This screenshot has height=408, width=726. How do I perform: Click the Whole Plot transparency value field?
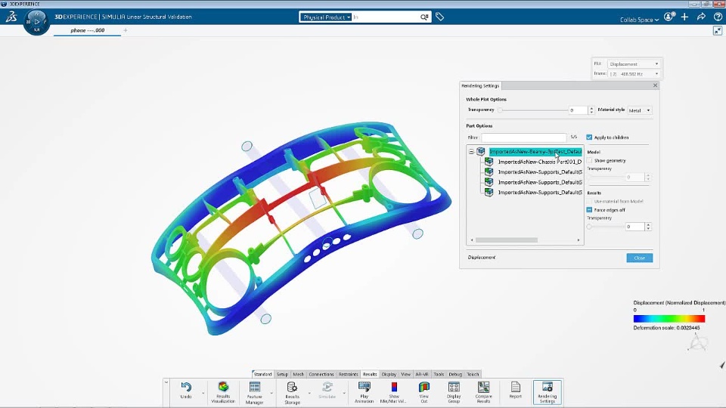(x=578, y=110)
